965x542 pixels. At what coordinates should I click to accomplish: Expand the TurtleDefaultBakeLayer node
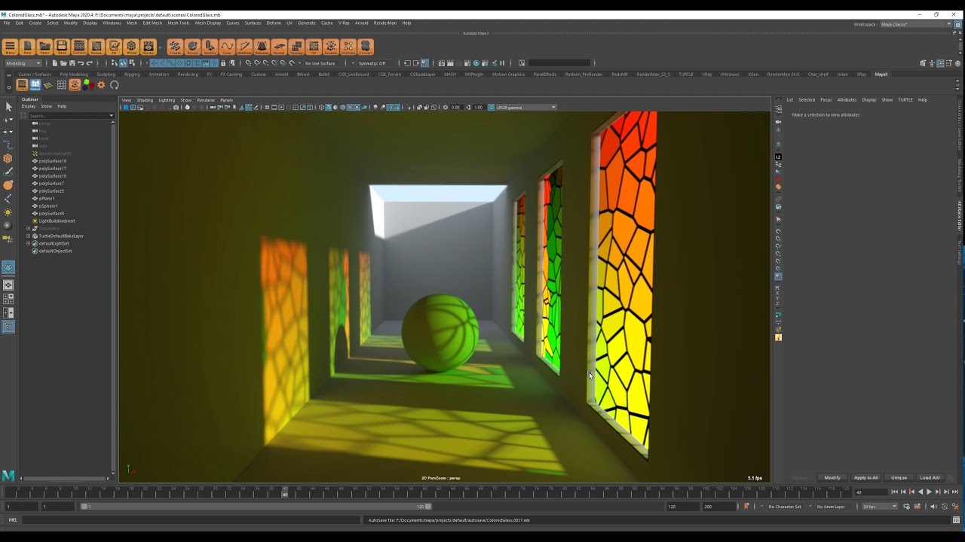point(28,236)
